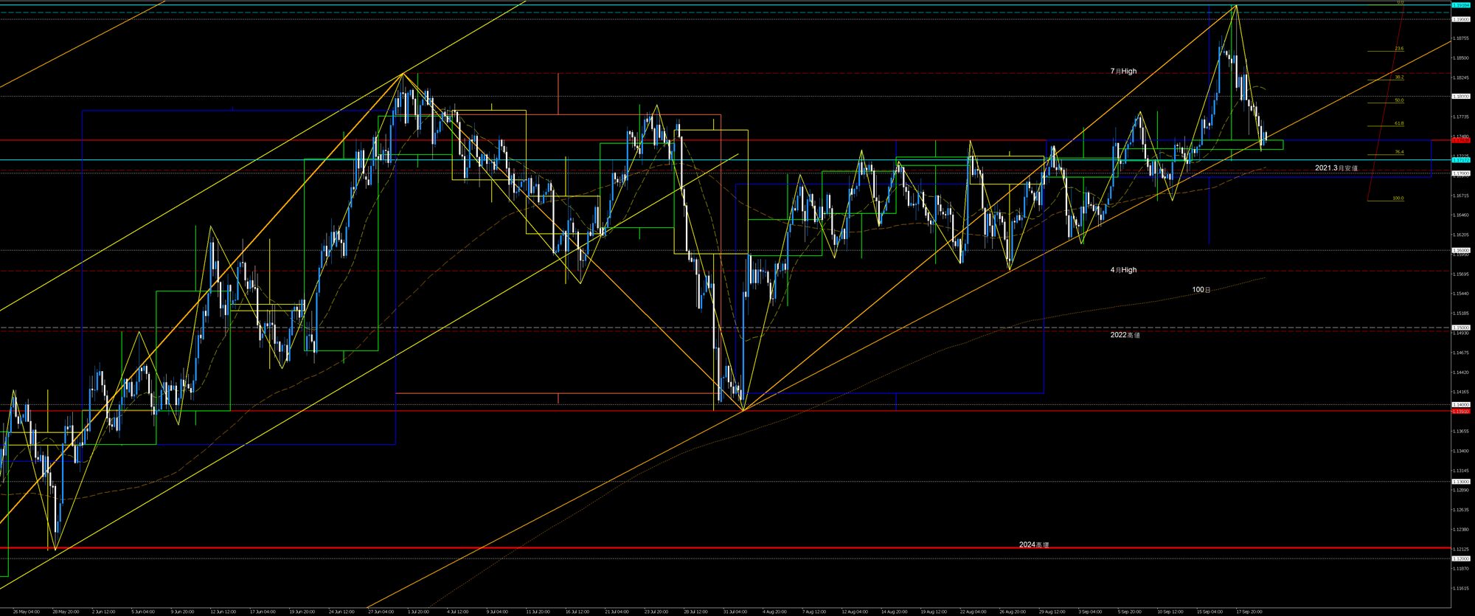Click the 2024高値 label on red line
This screenshot has width=1475, height=616.
pos(1033,544)
